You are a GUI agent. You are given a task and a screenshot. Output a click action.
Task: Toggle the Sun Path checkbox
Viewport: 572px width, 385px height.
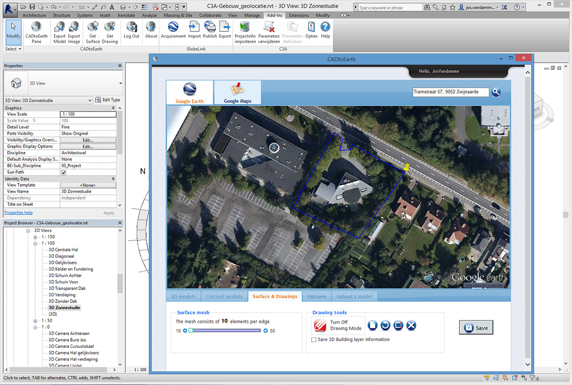tap(63, 172)
